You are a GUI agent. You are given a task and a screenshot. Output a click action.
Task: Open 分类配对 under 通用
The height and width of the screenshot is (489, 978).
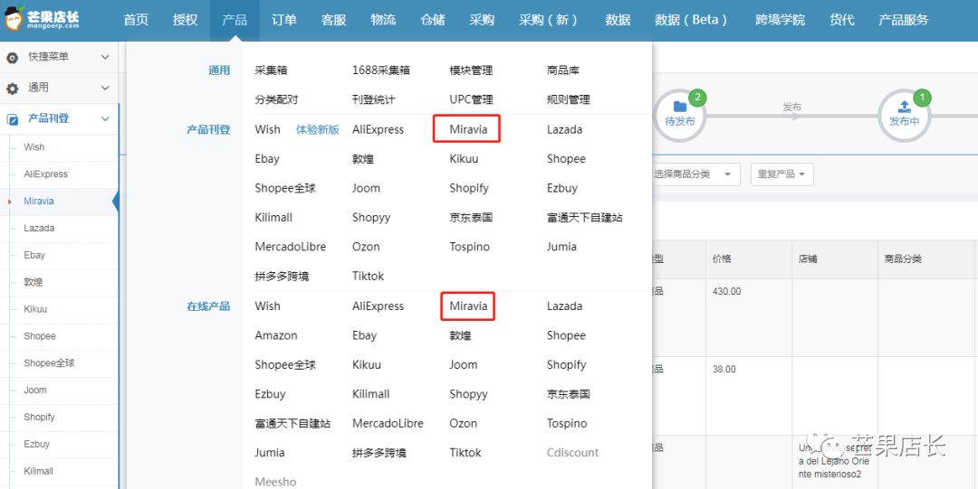click(276, 99)
